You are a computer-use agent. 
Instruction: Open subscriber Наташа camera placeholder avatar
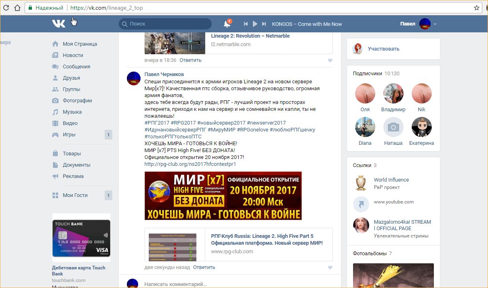pos(393,127)
